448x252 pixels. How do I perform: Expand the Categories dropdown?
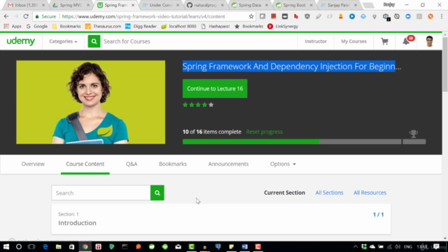click(63, 41)
